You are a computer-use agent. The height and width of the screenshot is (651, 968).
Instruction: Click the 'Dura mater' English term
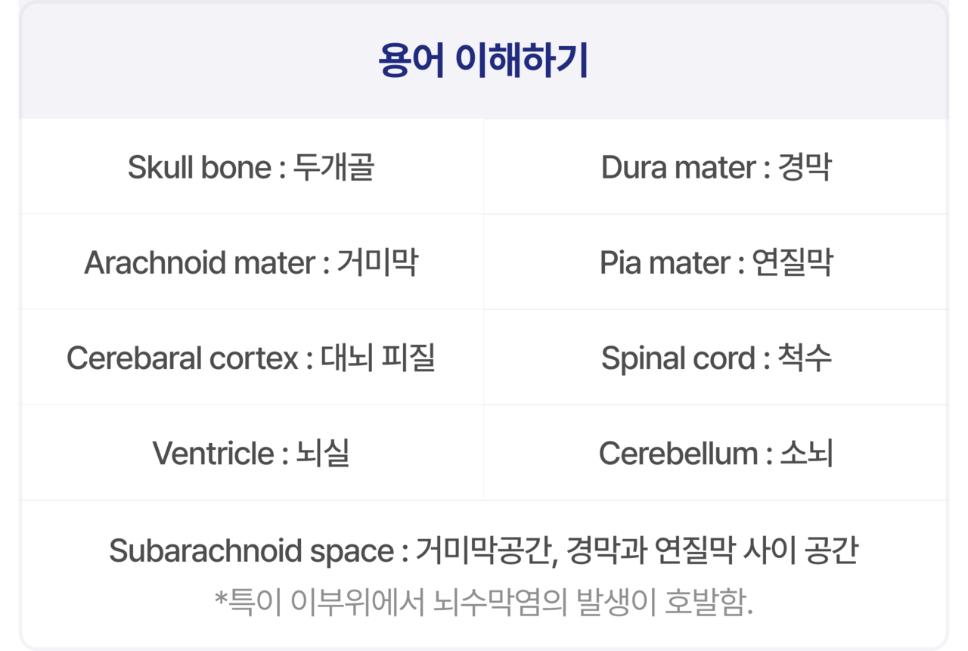pyautogui.click(x=678, y=167)
